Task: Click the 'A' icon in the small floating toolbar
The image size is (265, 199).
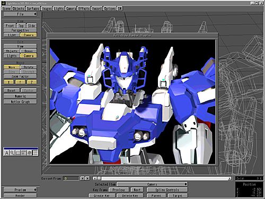Action: point(6,153)
